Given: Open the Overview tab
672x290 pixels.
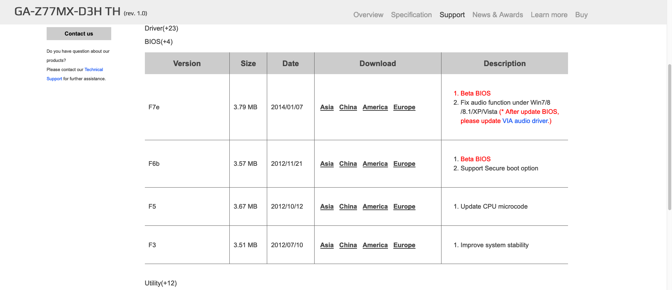Looking at the screenshot, I should point(368,15).
